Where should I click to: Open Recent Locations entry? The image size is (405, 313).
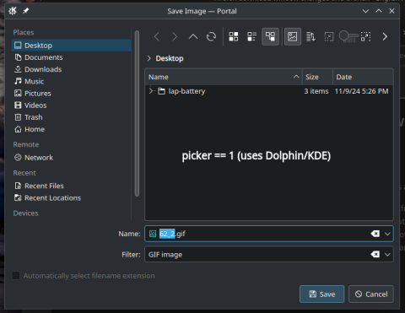[71, 198]
